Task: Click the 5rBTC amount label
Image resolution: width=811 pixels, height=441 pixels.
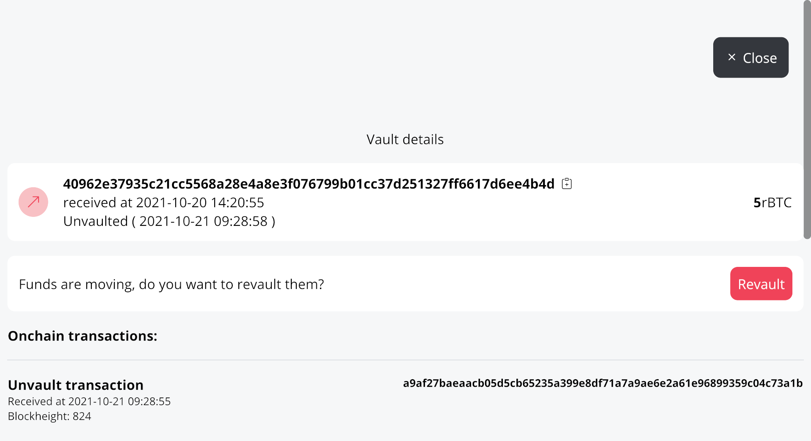Action: (x=772, y=202)
